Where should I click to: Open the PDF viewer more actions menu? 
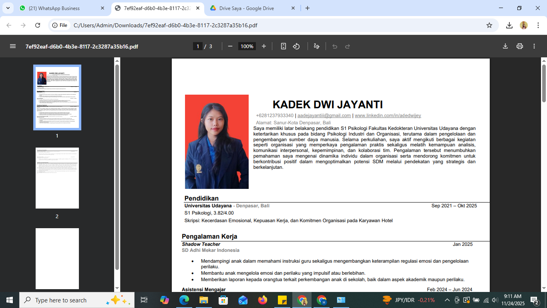pyautogui.click(x=534, y=46)
